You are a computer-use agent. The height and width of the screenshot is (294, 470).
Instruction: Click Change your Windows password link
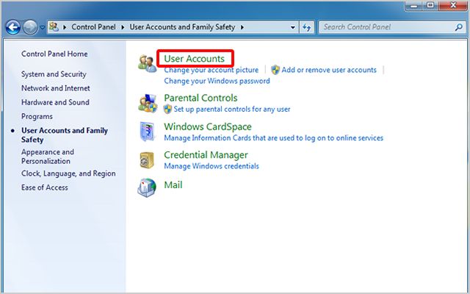point(217,81)
